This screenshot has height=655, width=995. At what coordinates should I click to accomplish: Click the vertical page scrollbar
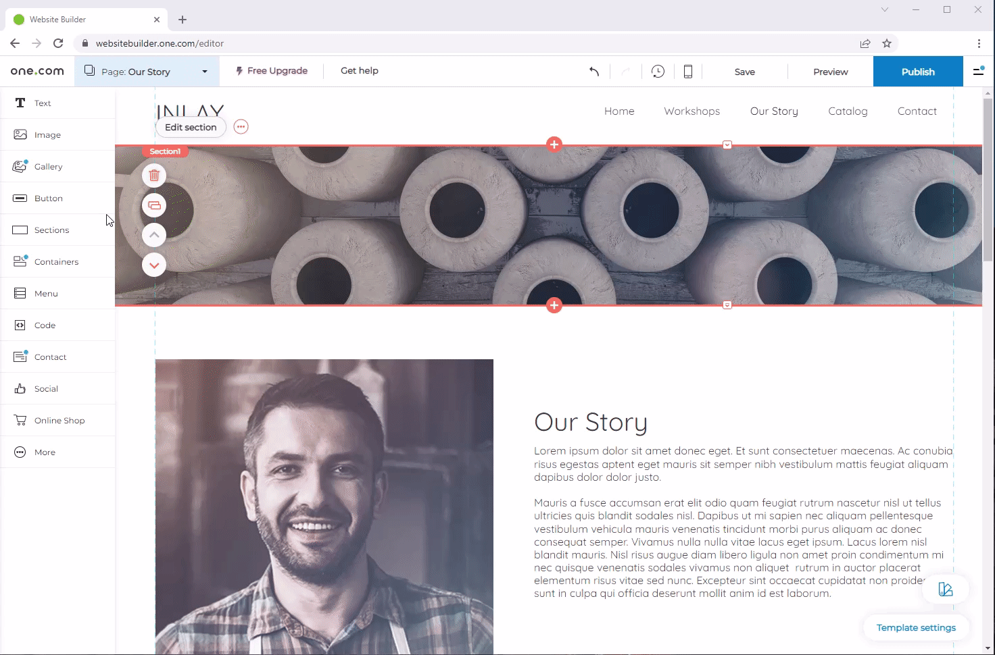(988, 179)
